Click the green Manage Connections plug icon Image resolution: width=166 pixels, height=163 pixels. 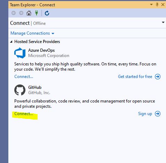(x=37, y=13)
